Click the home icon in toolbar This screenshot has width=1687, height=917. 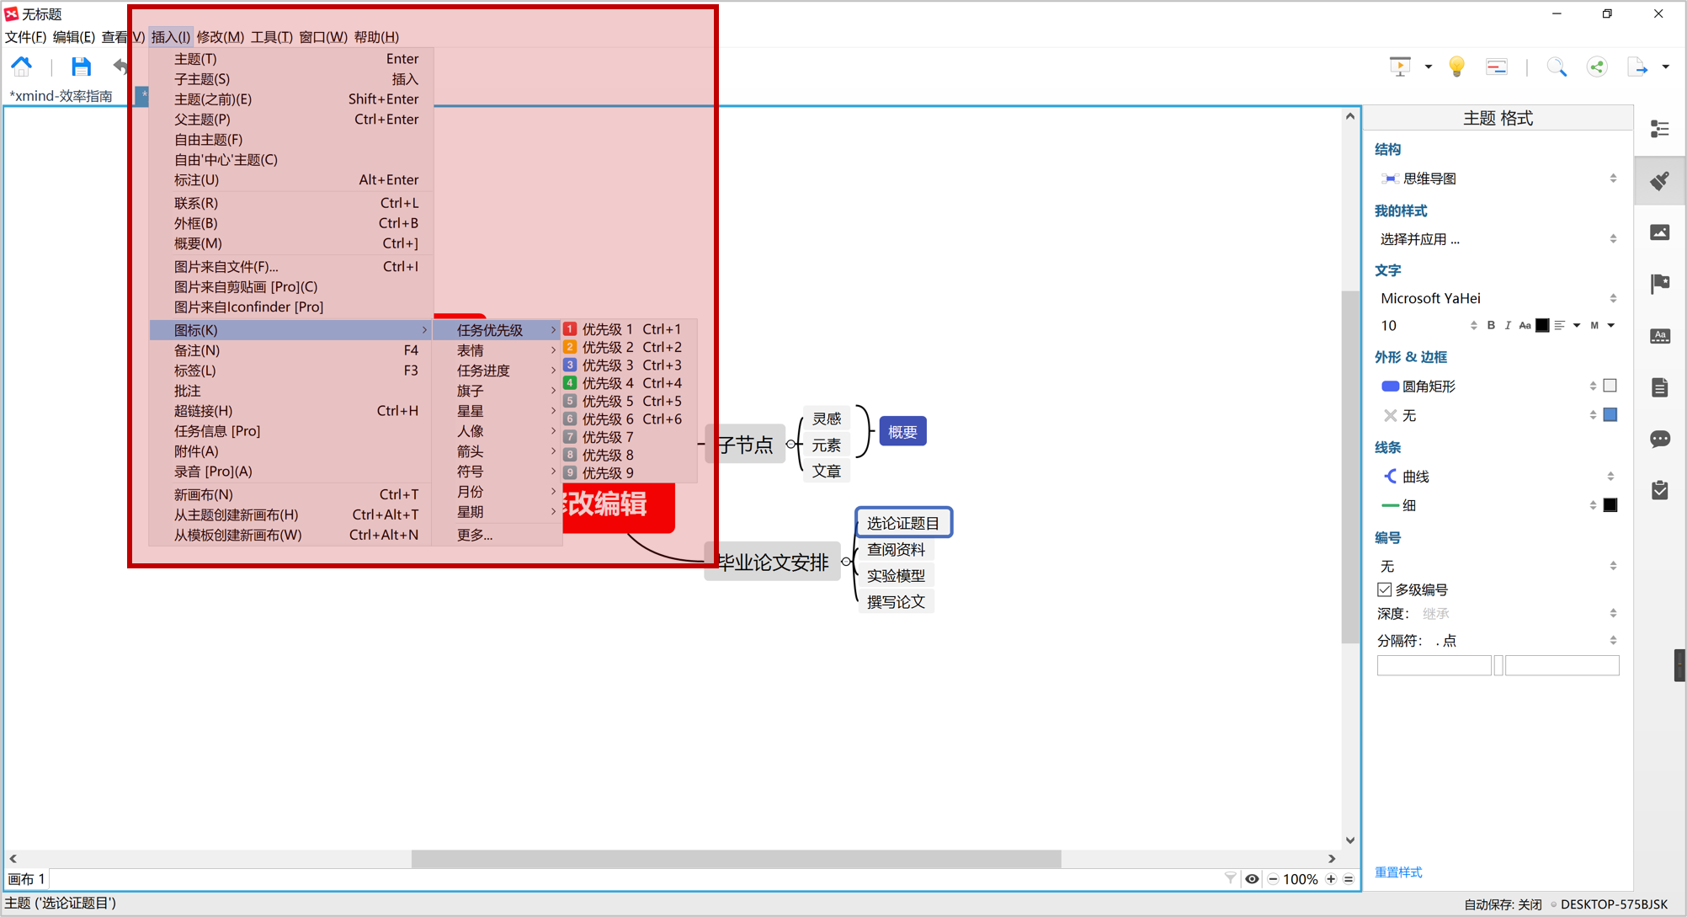point(22,67)
